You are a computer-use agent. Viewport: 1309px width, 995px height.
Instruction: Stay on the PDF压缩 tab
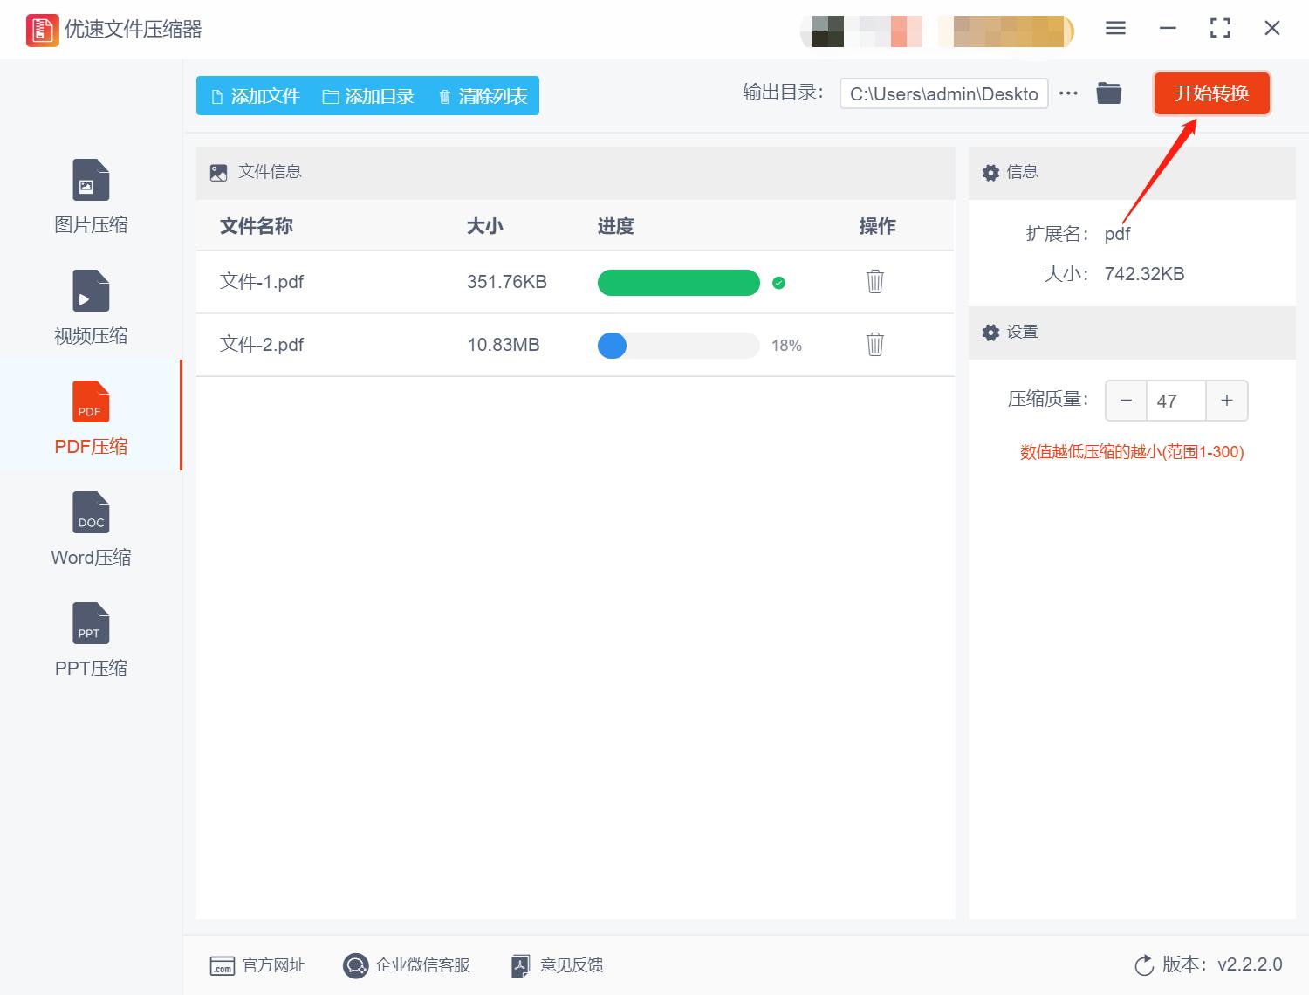tap(90, 417)
